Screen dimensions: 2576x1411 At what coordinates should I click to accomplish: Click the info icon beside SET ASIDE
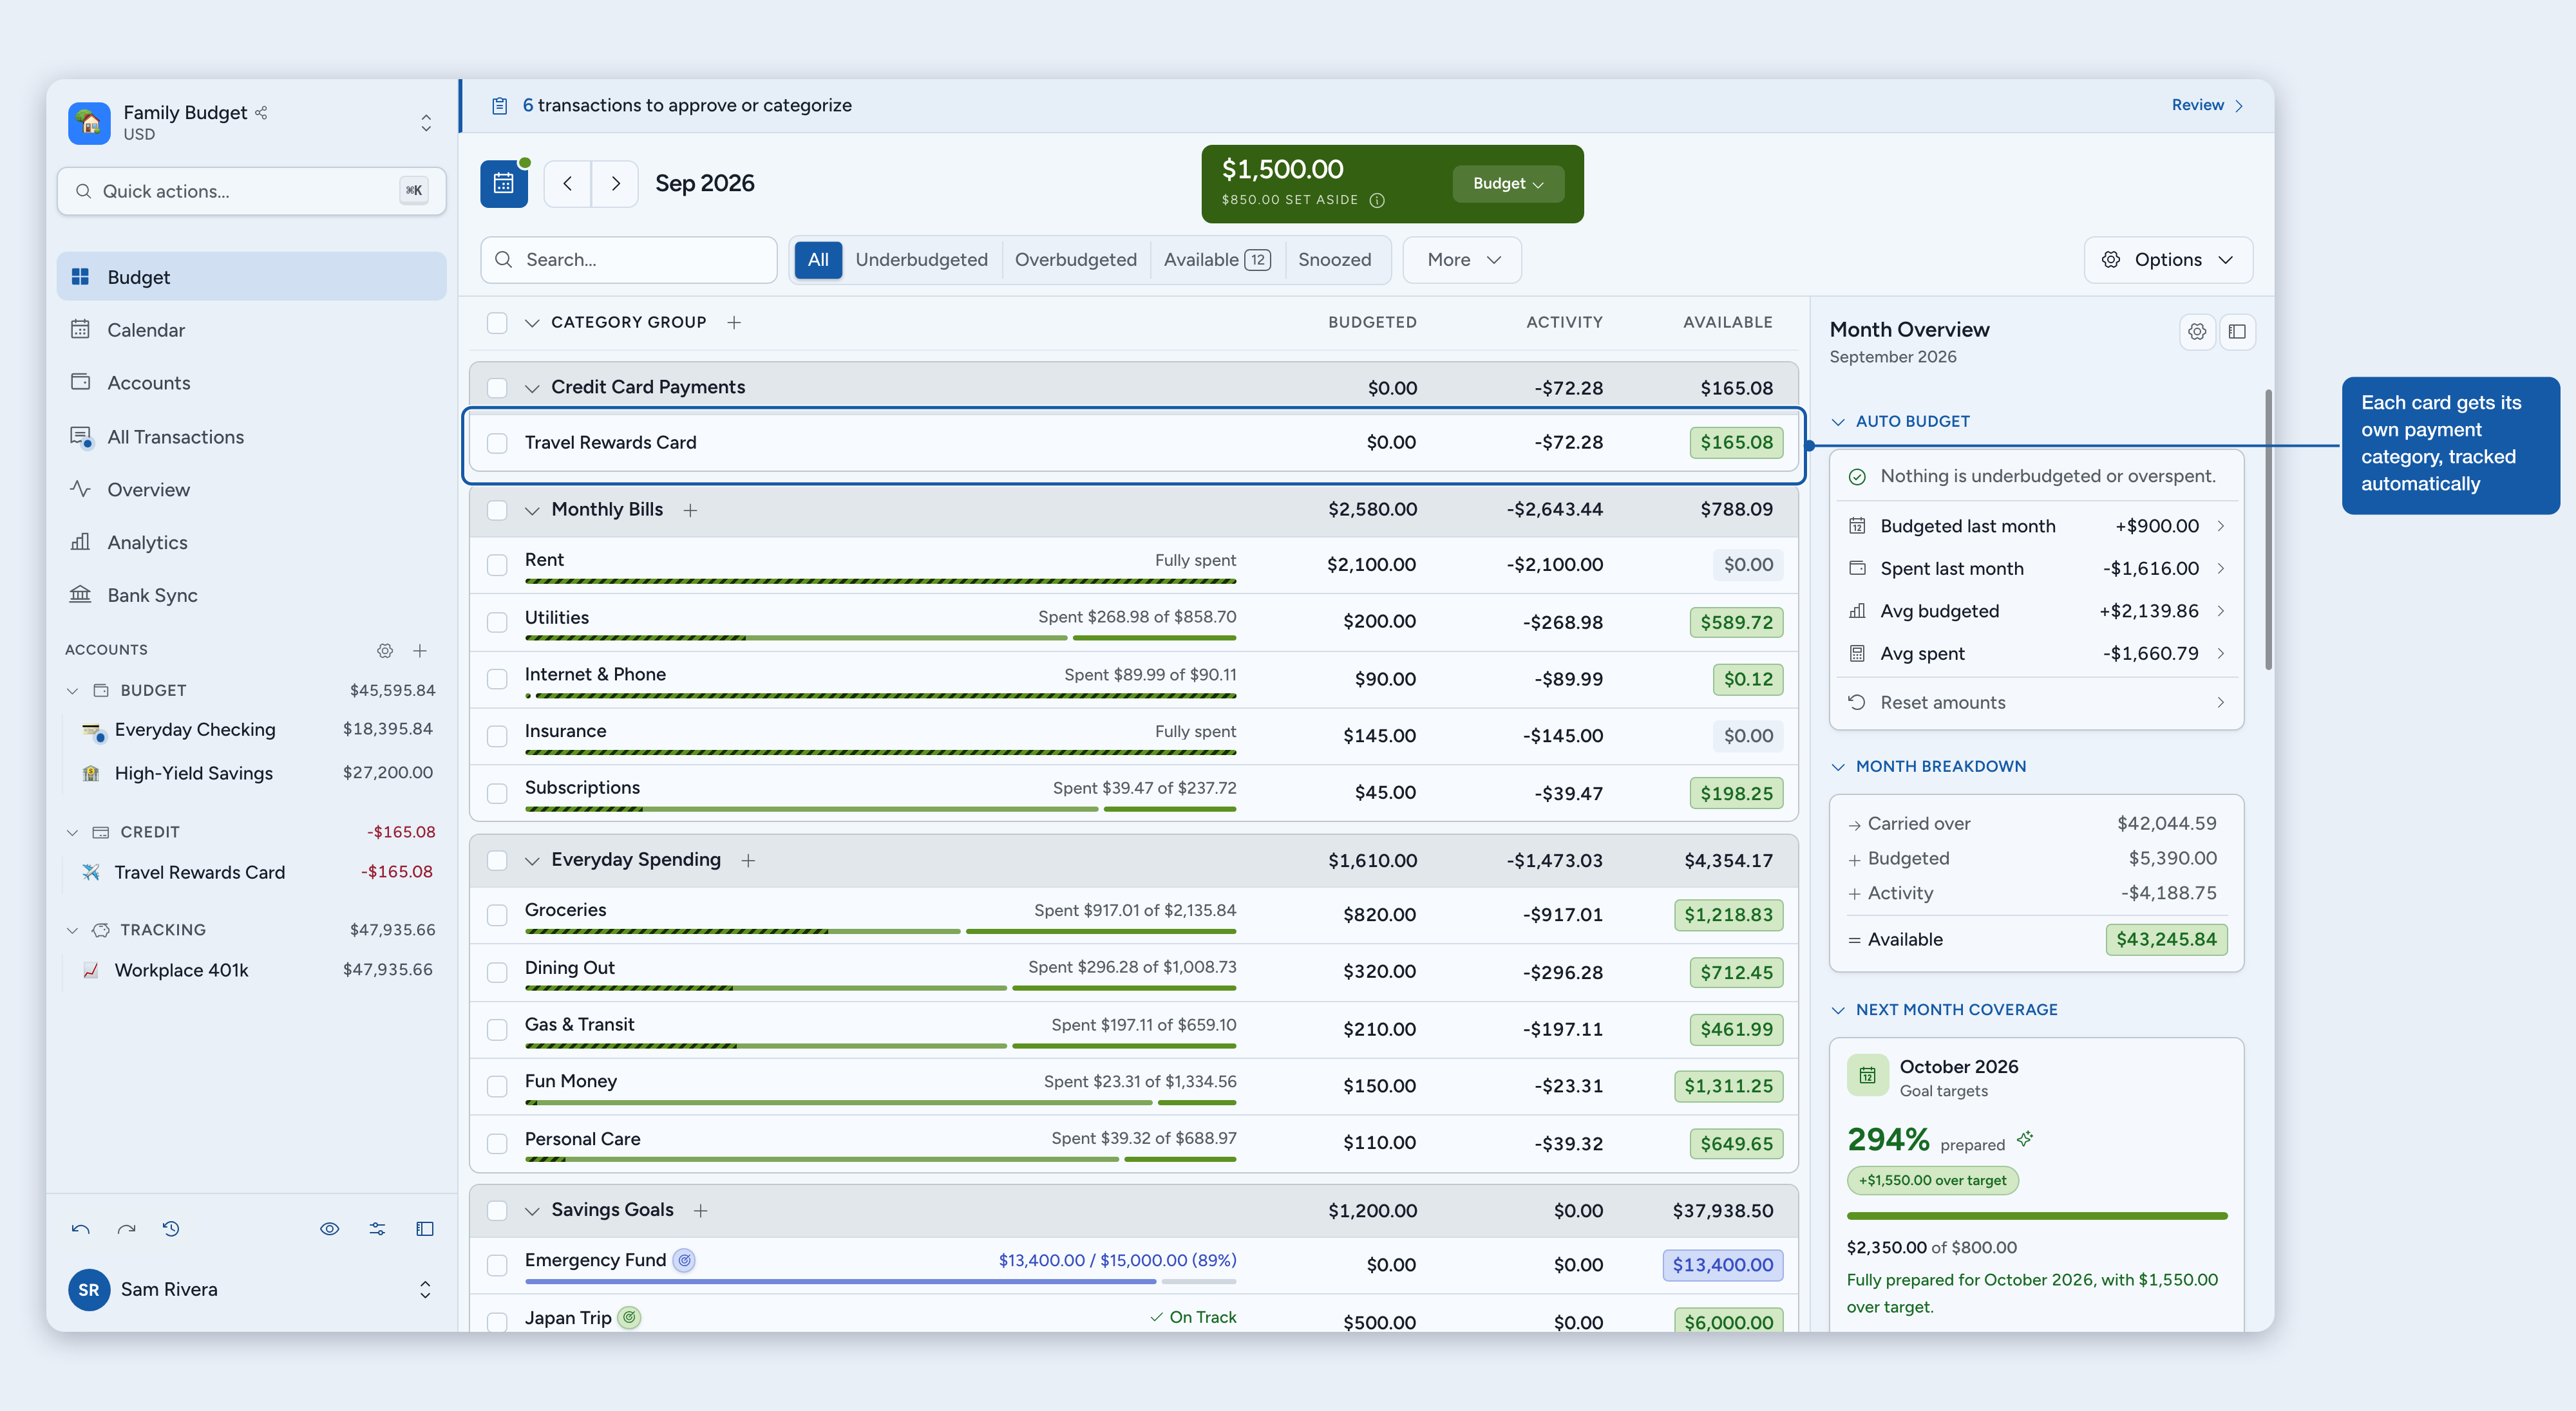(x=1377, y=200)
